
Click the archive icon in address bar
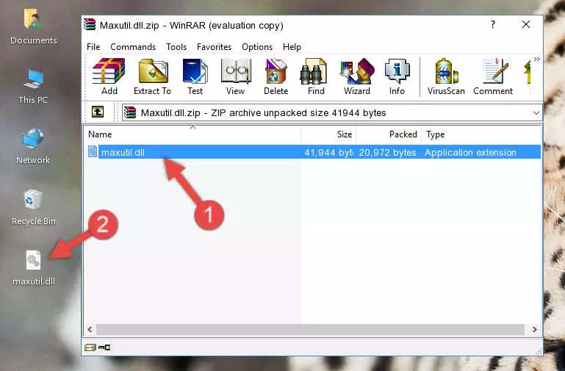tap(130, 112)
